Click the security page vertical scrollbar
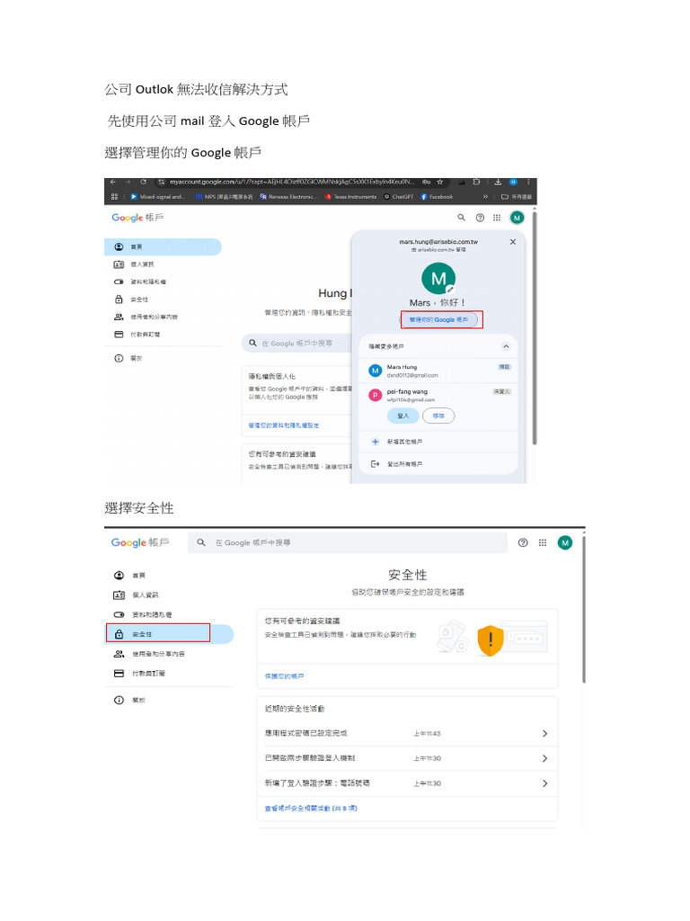This screenshot has width=690, height=921. pyautogui.click(x=583, y=608)
